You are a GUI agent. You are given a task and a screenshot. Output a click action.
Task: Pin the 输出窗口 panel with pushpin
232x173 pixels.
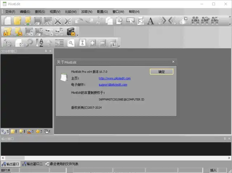click(x=225, y=139)
